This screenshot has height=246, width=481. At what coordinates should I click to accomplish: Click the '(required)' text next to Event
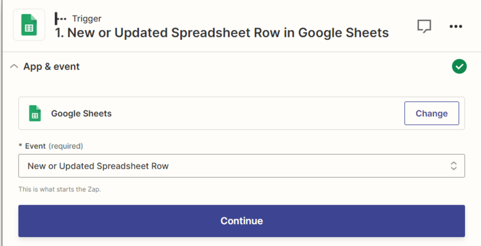[66, 146]
